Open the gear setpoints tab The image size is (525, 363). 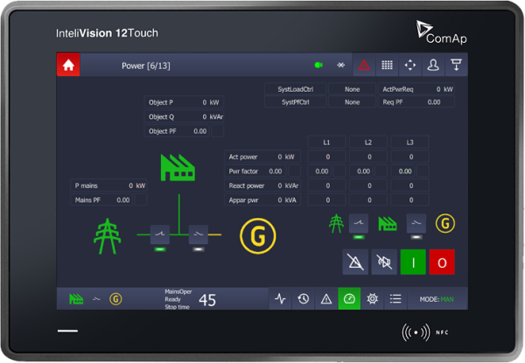point(373,298)
